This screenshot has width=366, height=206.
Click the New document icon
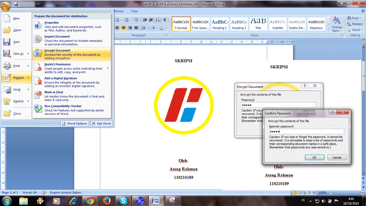pos(7,18)
